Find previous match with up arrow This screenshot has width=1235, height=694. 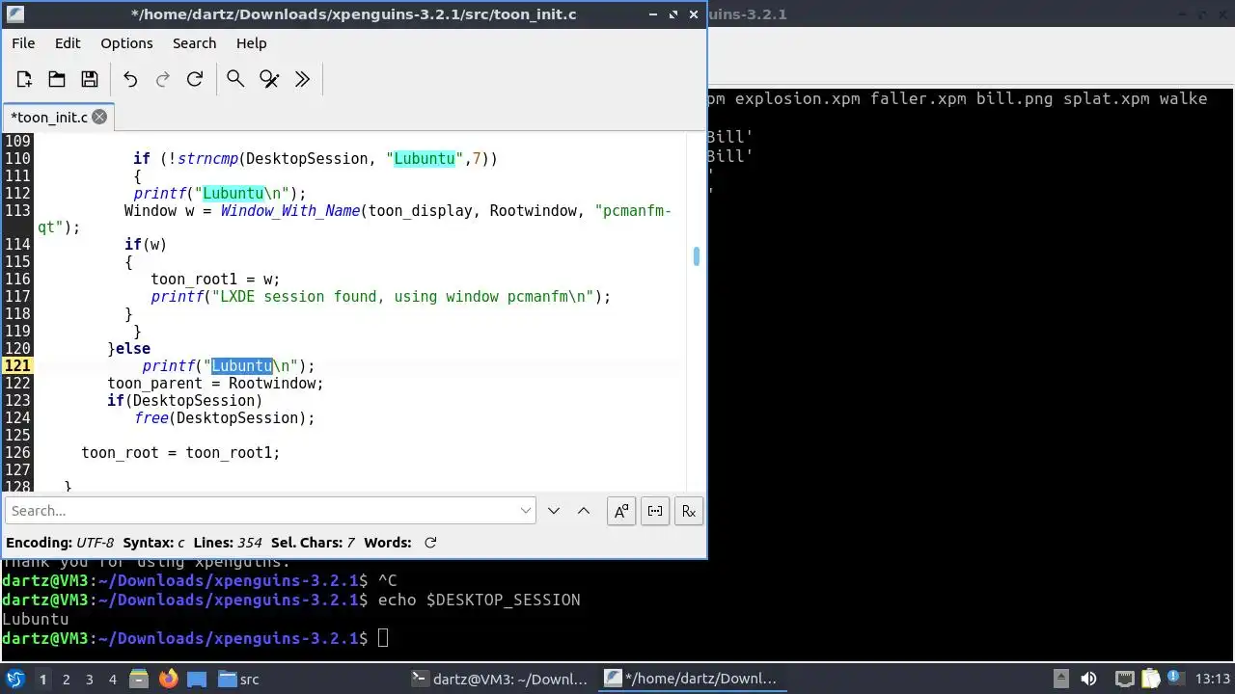[584, 511]
